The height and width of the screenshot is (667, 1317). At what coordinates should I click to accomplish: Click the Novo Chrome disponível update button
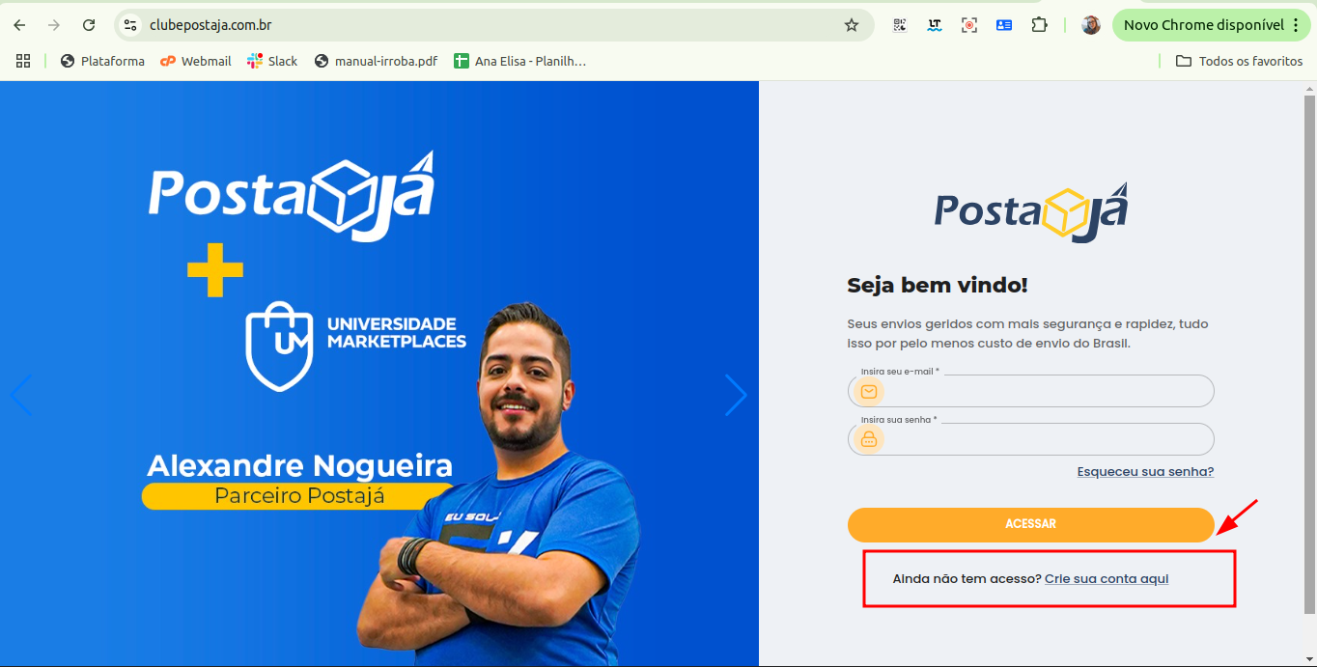(1212, 25)
